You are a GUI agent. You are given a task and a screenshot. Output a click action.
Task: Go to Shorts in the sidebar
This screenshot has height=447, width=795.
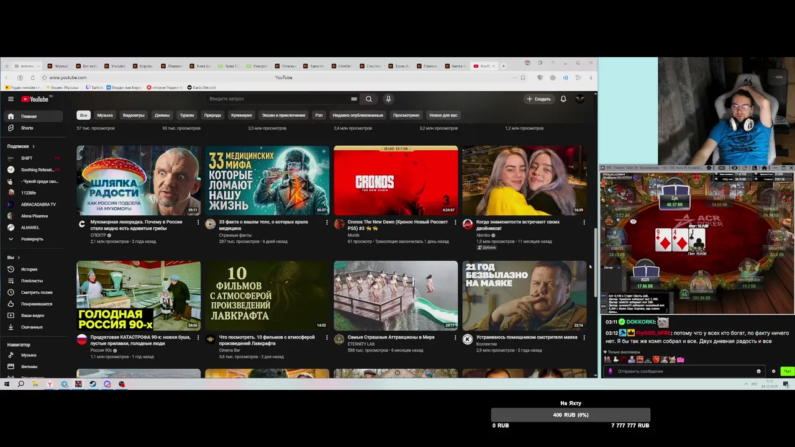click(32, 128)
